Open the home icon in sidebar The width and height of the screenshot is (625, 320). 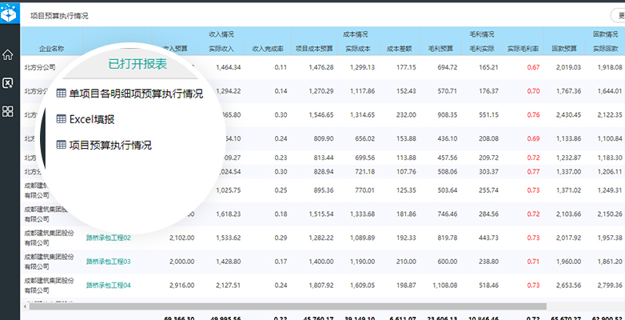pyautogui.click(x=7, y=54)
